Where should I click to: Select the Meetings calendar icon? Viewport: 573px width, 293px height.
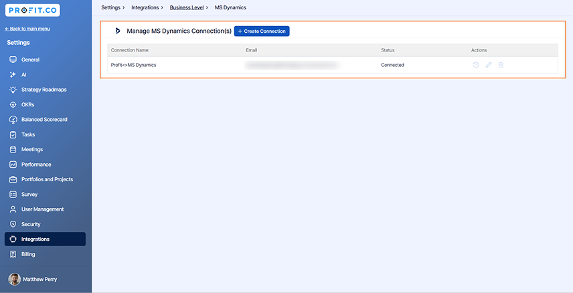[13, 149]
